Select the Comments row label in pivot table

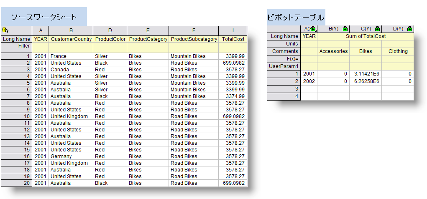284,51
